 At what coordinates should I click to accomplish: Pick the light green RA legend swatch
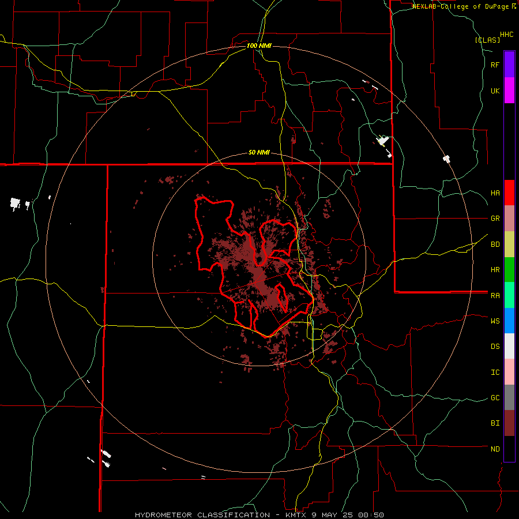tap(509, 295)
